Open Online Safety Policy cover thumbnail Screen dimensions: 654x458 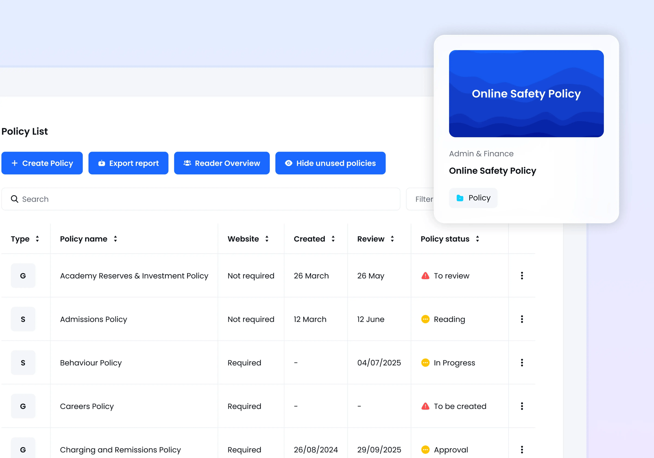click(526, 93)
